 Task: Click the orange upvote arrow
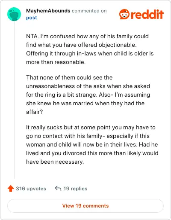[11, 189]
